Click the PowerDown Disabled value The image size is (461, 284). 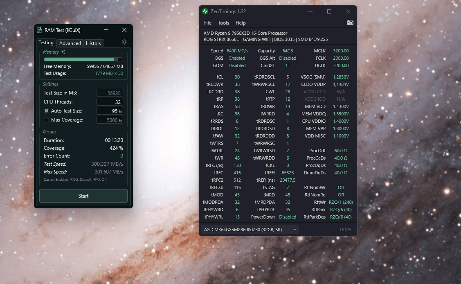coord(288,217)
